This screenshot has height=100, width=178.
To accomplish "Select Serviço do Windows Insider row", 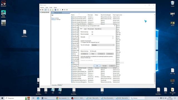I will pyautogui.click(x=97, y=17).
